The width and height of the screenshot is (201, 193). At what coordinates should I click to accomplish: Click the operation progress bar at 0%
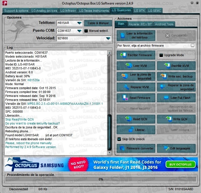click(101, 179)
